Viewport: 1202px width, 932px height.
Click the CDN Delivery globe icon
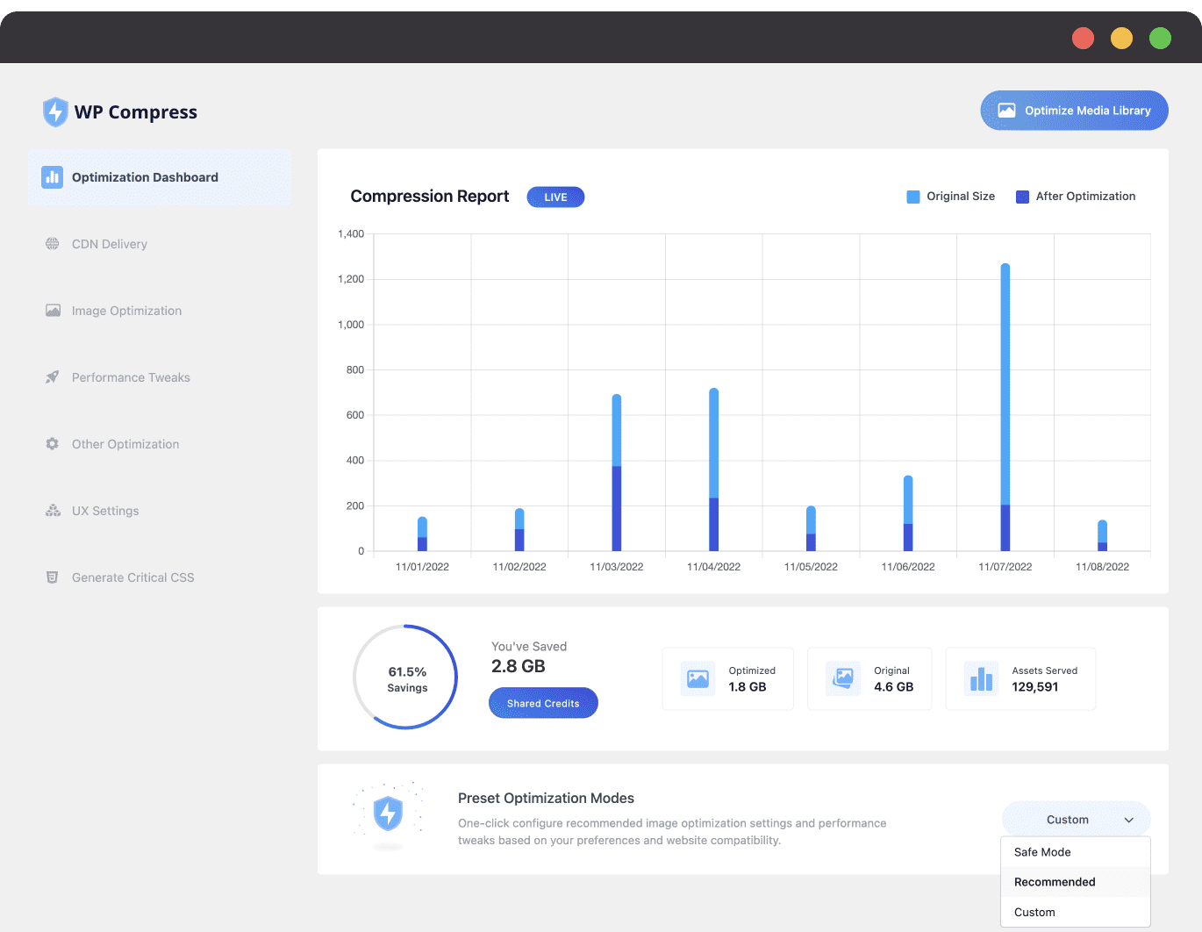(x=53, y=244)
